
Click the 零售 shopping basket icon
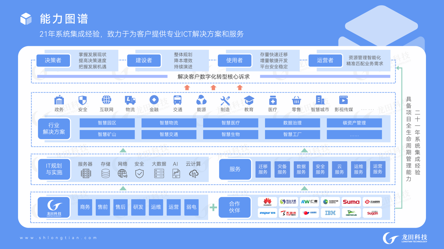pyautogui.click(x=296, y=100)
